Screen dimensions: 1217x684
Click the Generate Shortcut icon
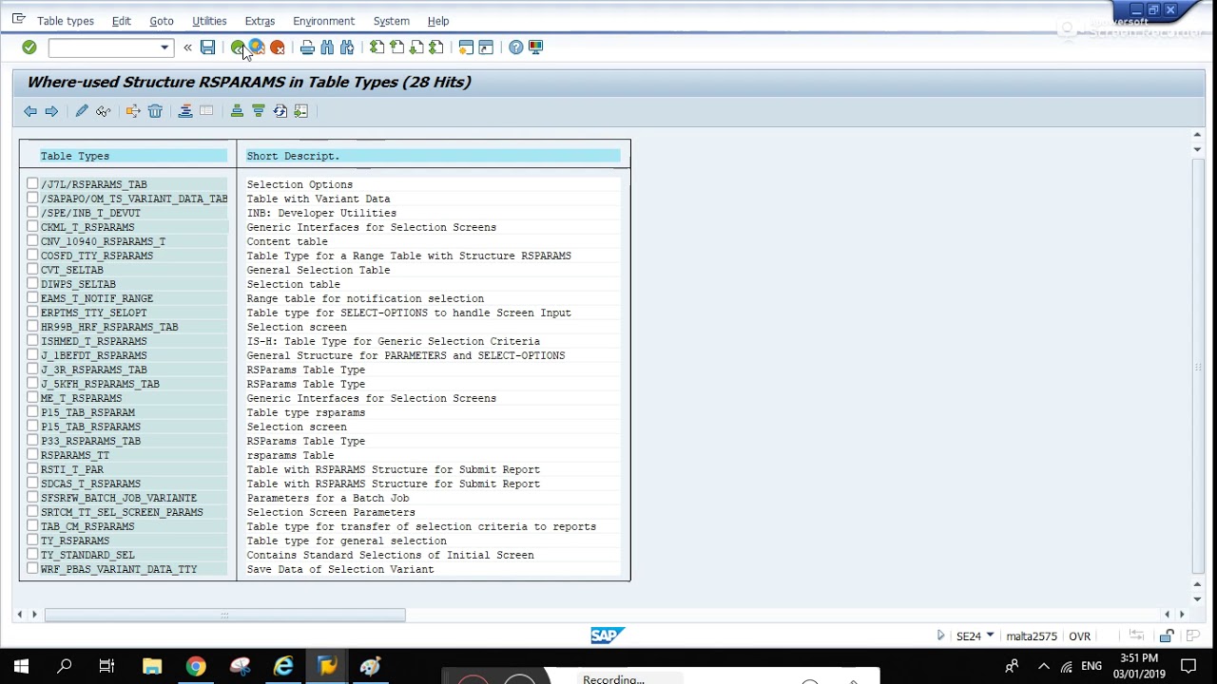pos(486,47)
